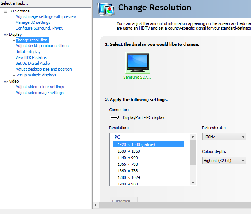Open Adjust video image settings
Viewport: 251px width, 214px height.
(x=39, y=93)
